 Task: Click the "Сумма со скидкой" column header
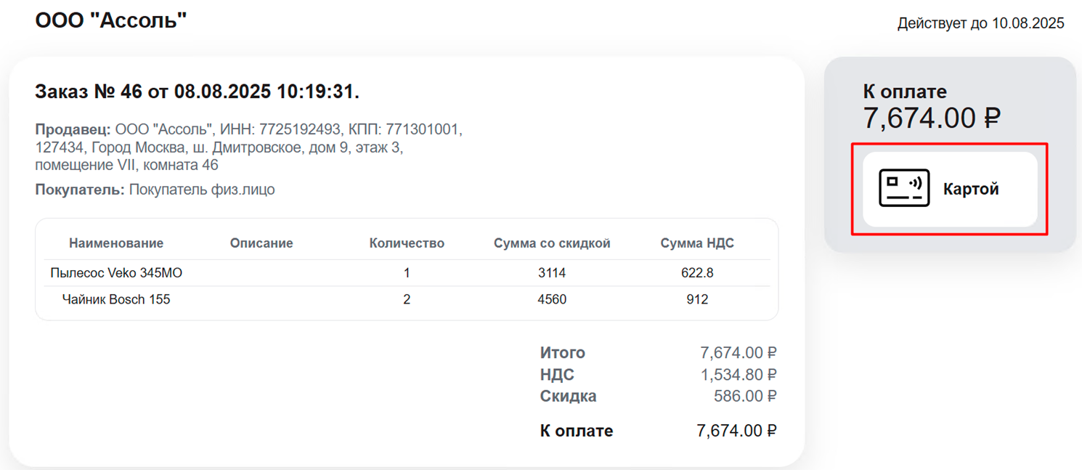click(552, 243)
